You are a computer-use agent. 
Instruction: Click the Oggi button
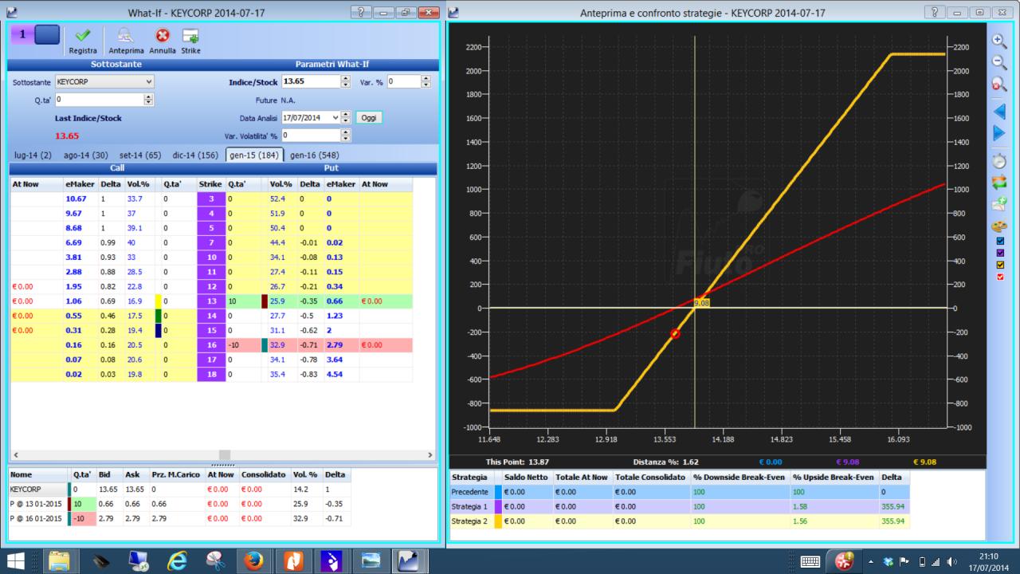369,117
